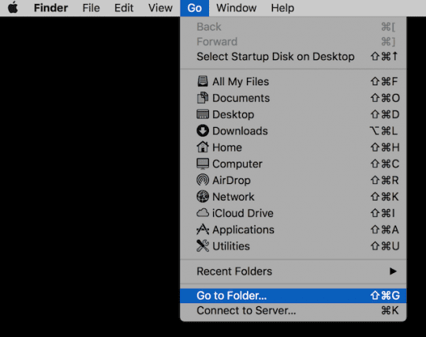Select AirDrop menu entry text
The height and width of the screenshot is (337, 426).
click(231, 181)
